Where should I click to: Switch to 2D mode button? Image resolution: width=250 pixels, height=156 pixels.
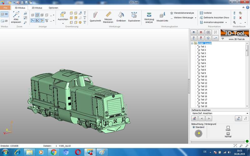(x=4, y=21)
